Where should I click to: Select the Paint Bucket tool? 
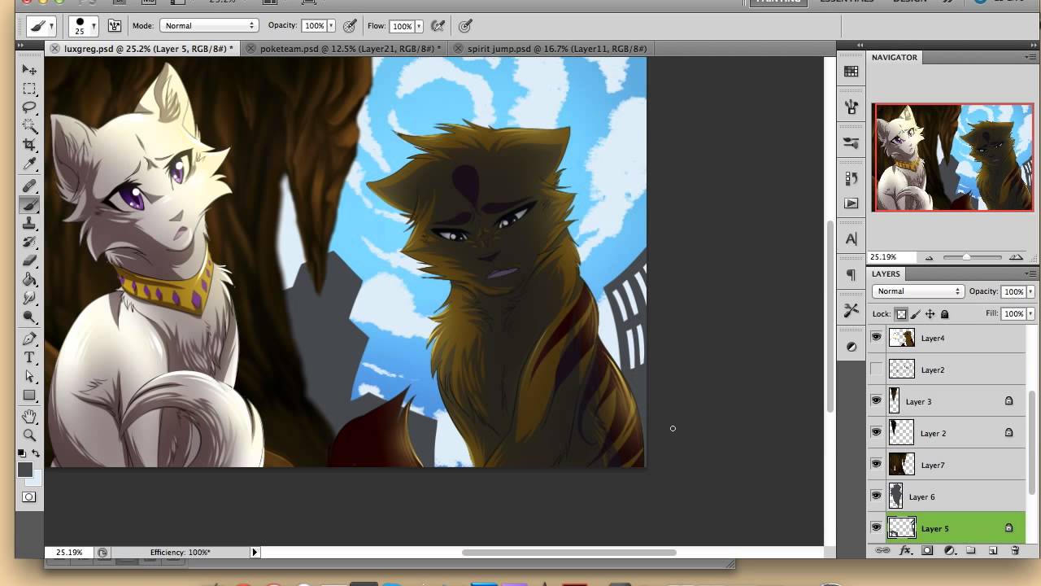(29, 280)
